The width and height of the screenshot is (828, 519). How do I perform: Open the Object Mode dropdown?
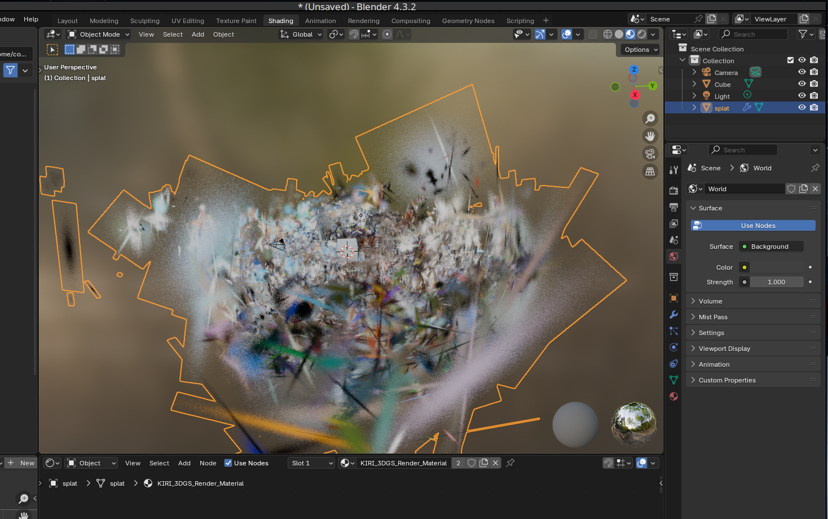click(99, 34)
